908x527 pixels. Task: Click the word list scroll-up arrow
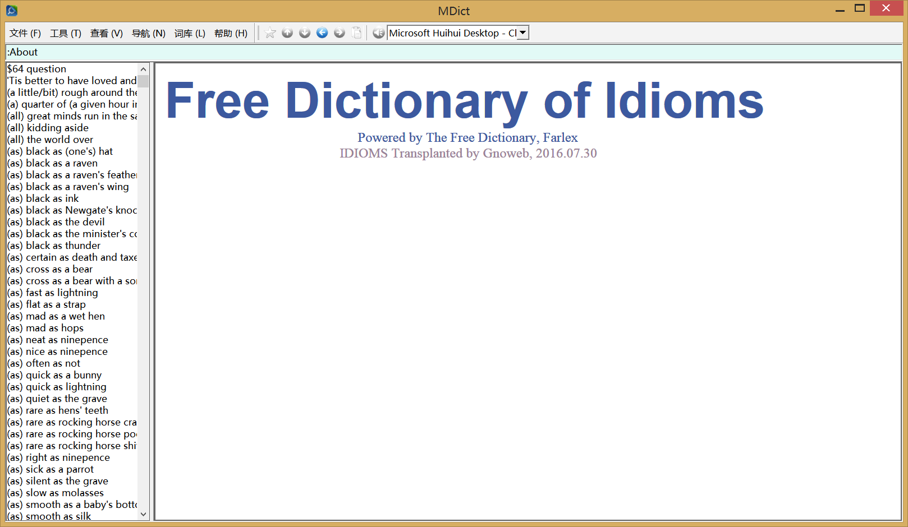pos(143,69)
